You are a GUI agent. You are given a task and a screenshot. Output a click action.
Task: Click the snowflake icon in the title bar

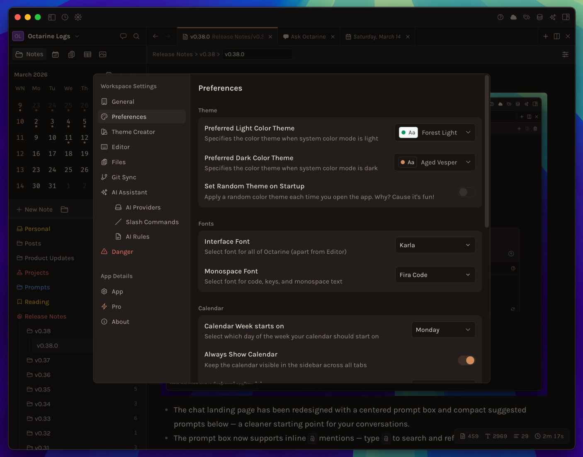point(78,17)
